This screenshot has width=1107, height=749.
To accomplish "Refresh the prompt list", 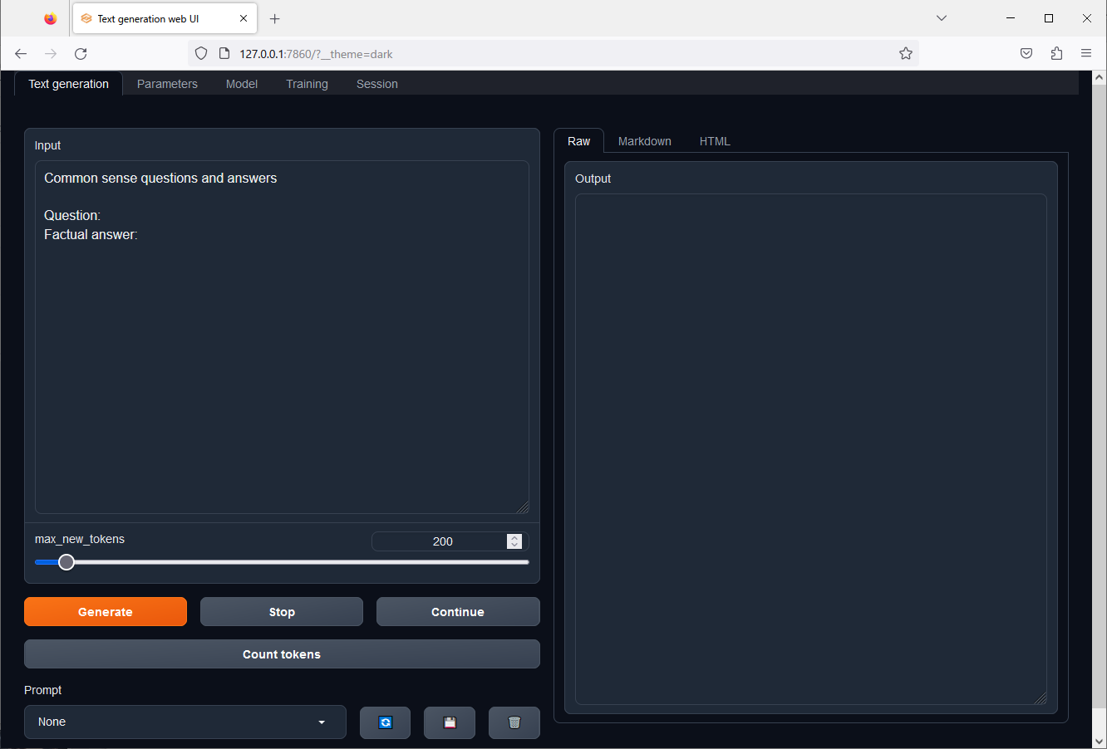I will pos(385,722).
